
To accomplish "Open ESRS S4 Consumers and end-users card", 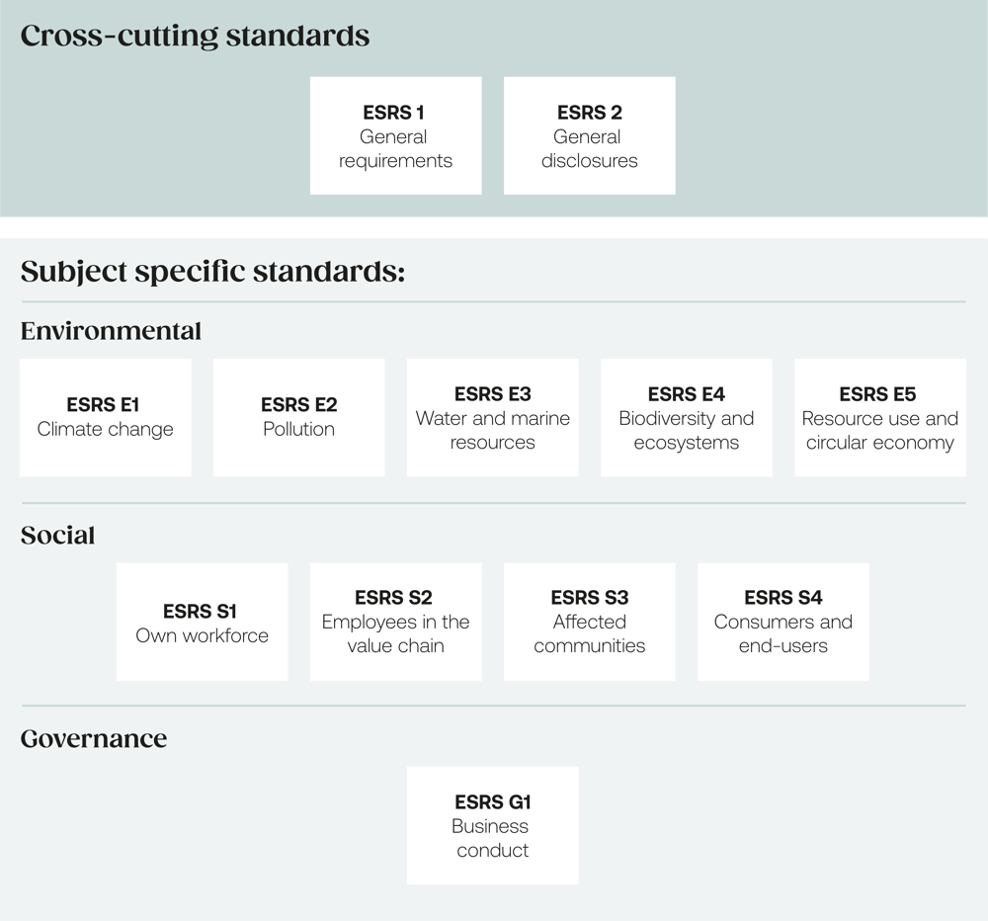I will point(782,622).
